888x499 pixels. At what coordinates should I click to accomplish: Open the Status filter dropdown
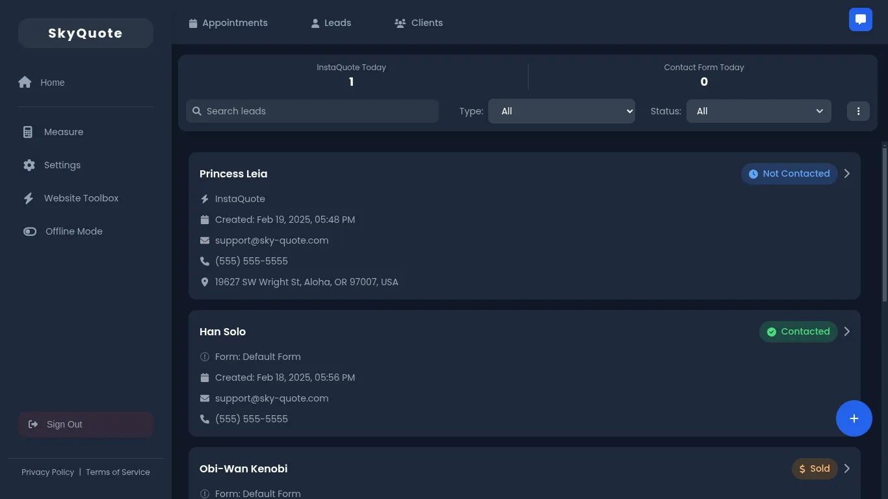759,111
